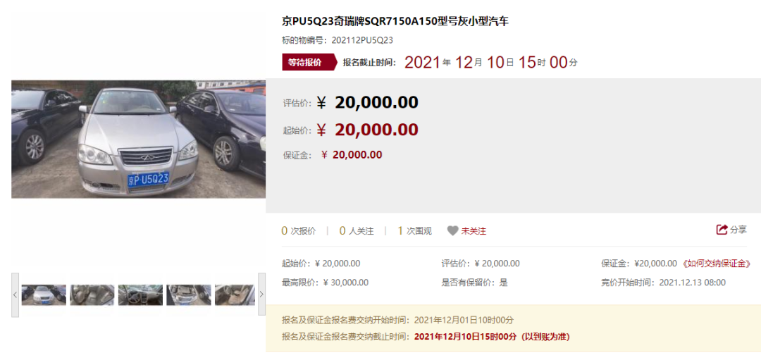The width and height of the screenshot is (761, 353).
Task: Click the main car photo
Action: [138, 140]
